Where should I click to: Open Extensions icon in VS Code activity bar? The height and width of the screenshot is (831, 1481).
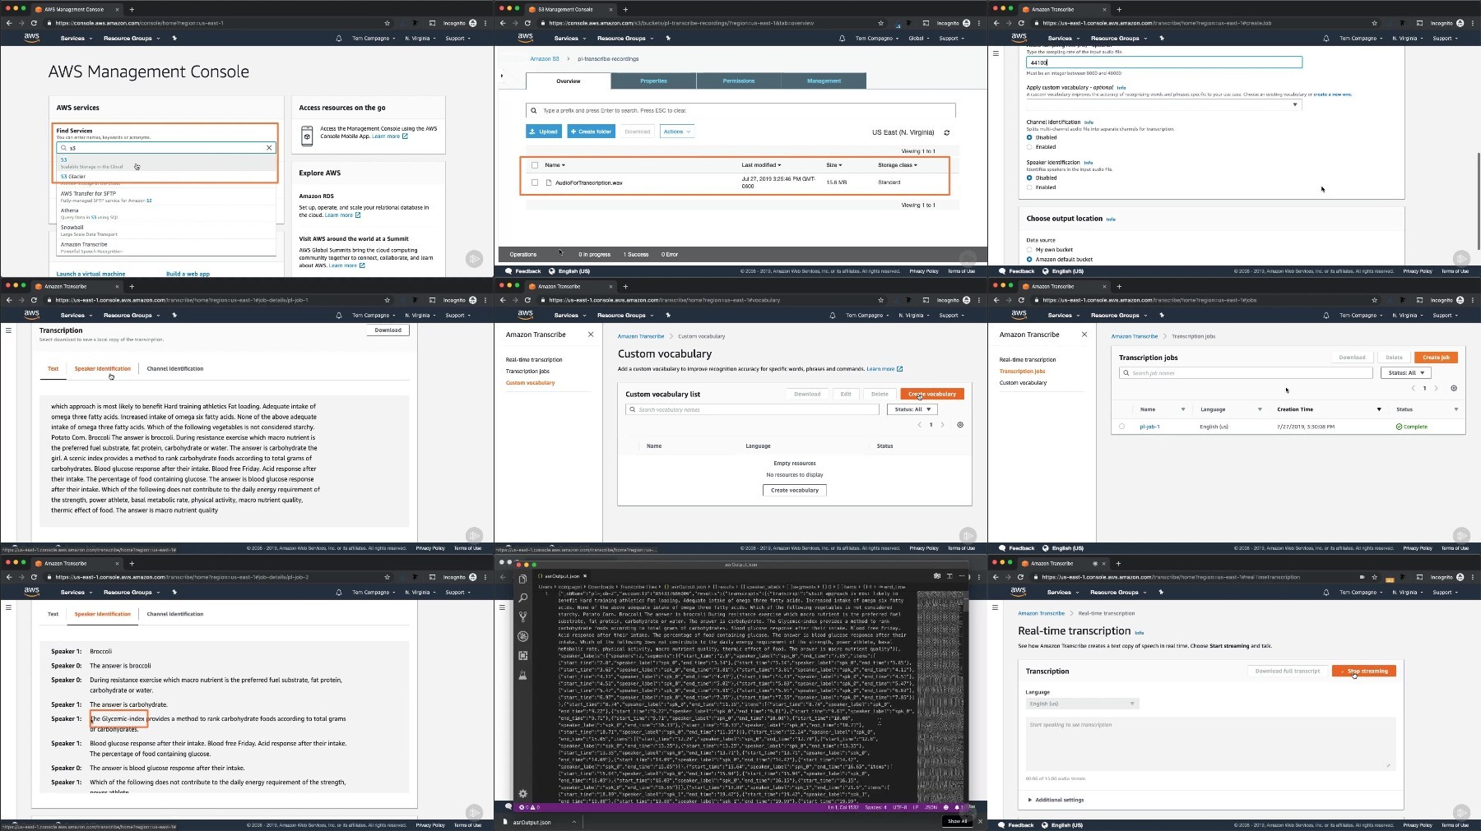tap(522, 655)
